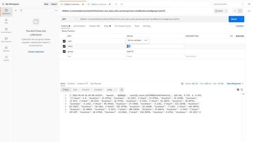Uncheck the group query param checkbox
253x142 pixels.
point(64,52)
